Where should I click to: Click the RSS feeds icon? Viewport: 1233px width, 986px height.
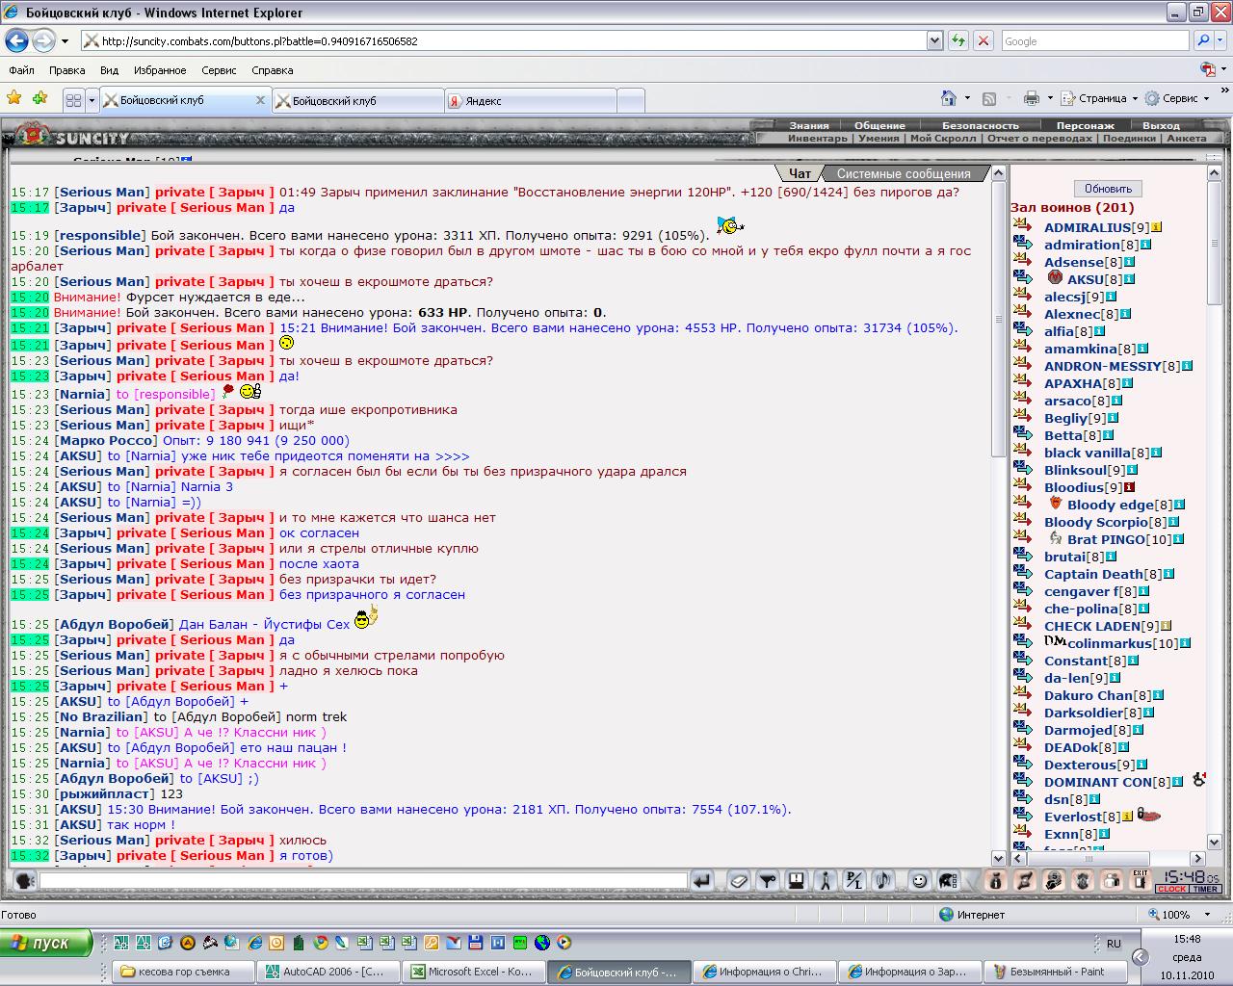pos(989,98)
